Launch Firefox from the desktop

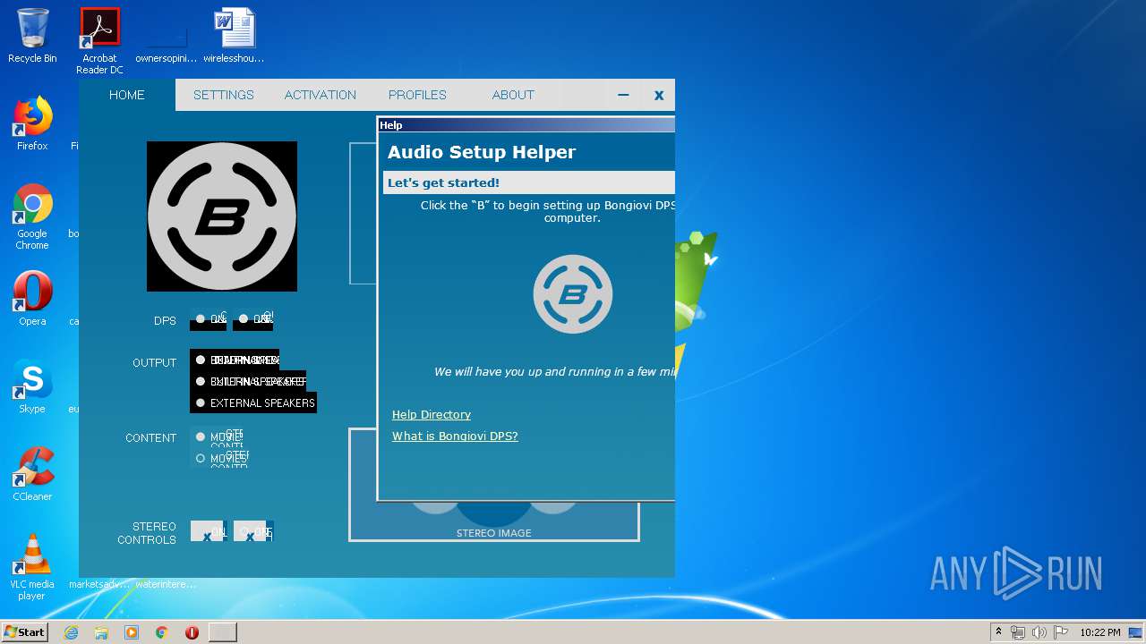click(x=32, y=123)
